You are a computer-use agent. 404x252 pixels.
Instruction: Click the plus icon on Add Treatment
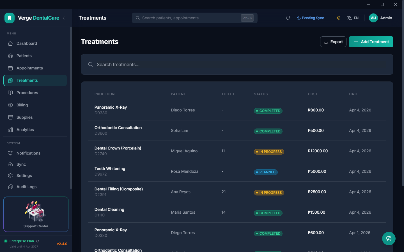(x=356, y=42)
